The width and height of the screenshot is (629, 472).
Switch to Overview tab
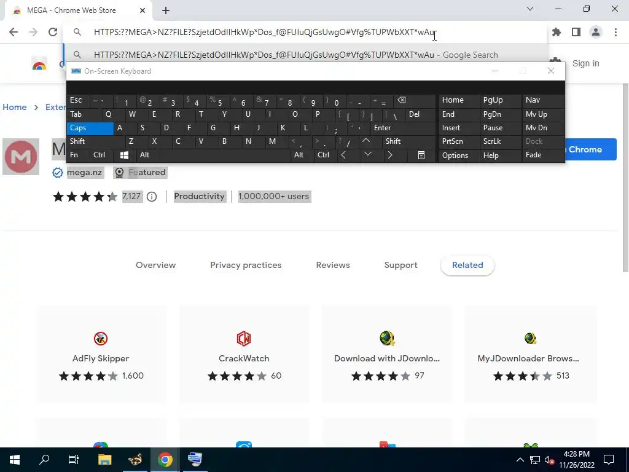point(155,265)
